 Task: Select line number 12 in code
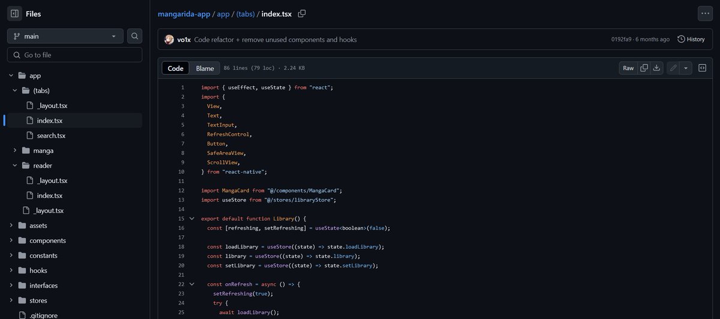[181, 191]
